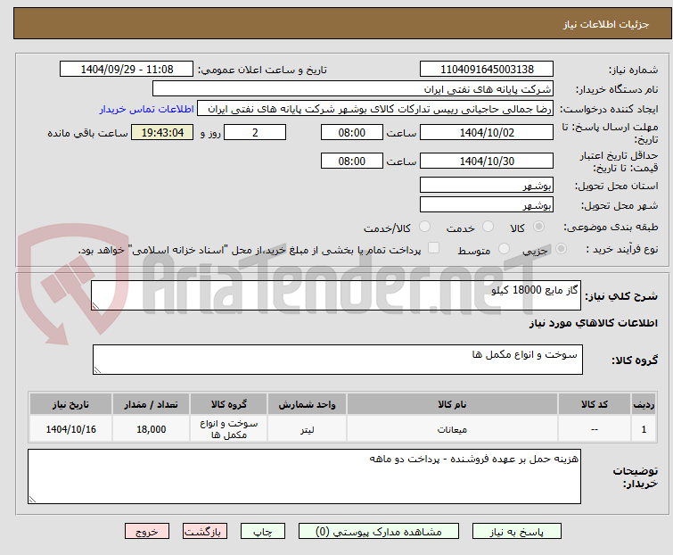Image resolution: width=673 pixels, height=555 pixels.
Task: Click the سوخت و انواع مکمل ها table cell
Action: tap(228, 429)
